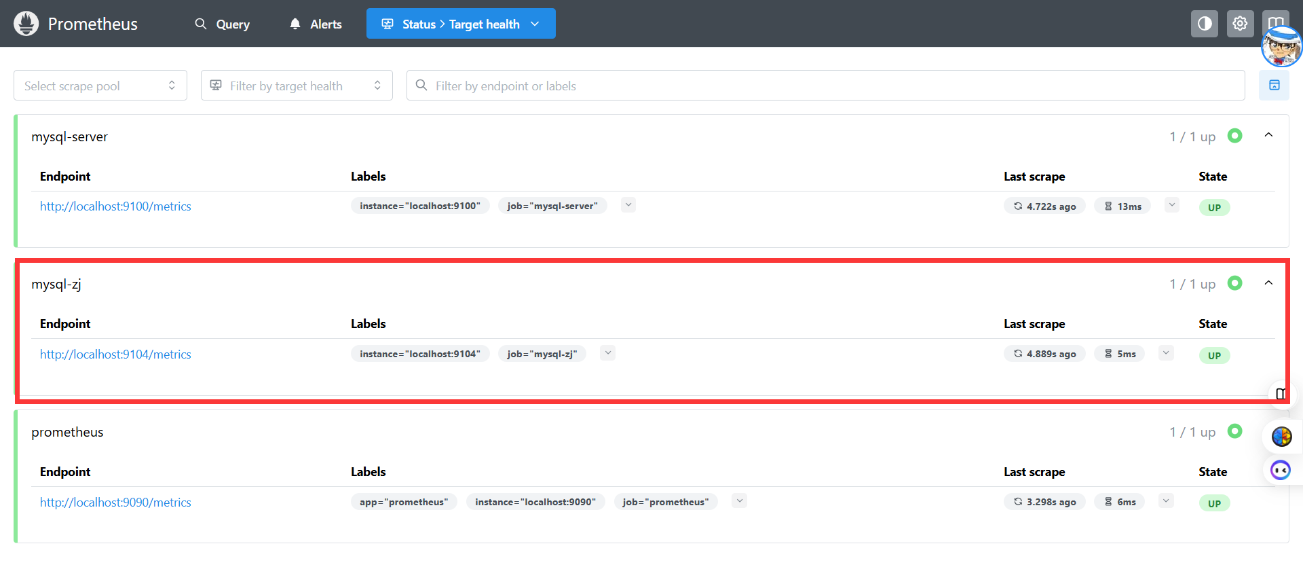Viewport: 1303px width, 565px height.
Task: Click the mysql-zj pool title
Action: pyautogui.click(x=56, y=285)
